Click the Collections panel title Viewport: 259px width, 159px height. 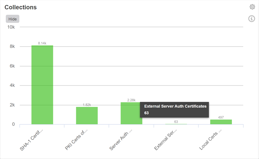(x=21, y=7)
